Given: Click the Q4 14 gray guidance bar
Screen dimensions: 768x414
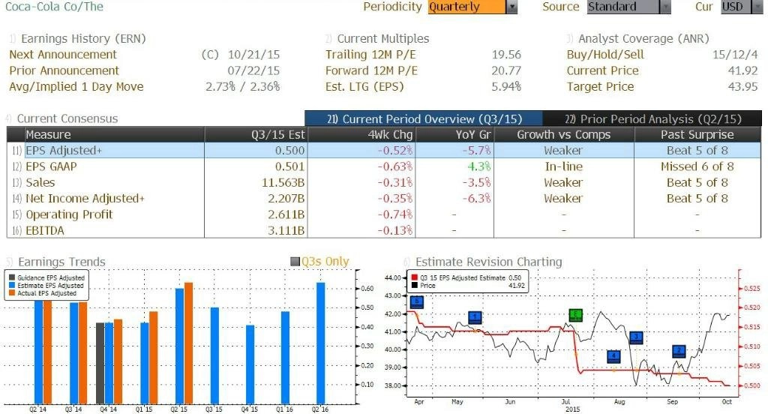Looking at the screenshot, I should (x=100, y=363).
